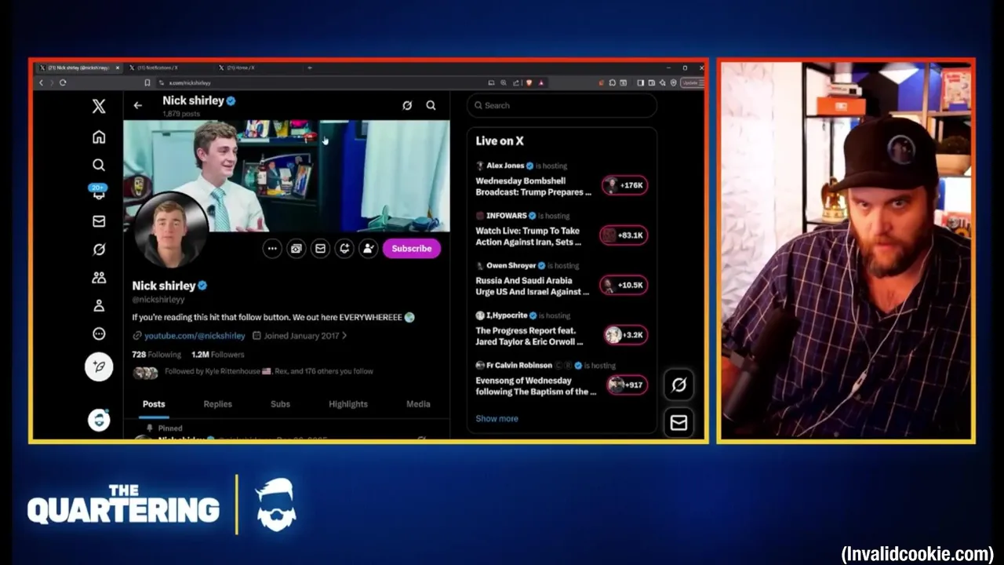Viewport: 1004px width, 565px height.
Task: Click bookmark icon in address bar
Action: (147, 82)
